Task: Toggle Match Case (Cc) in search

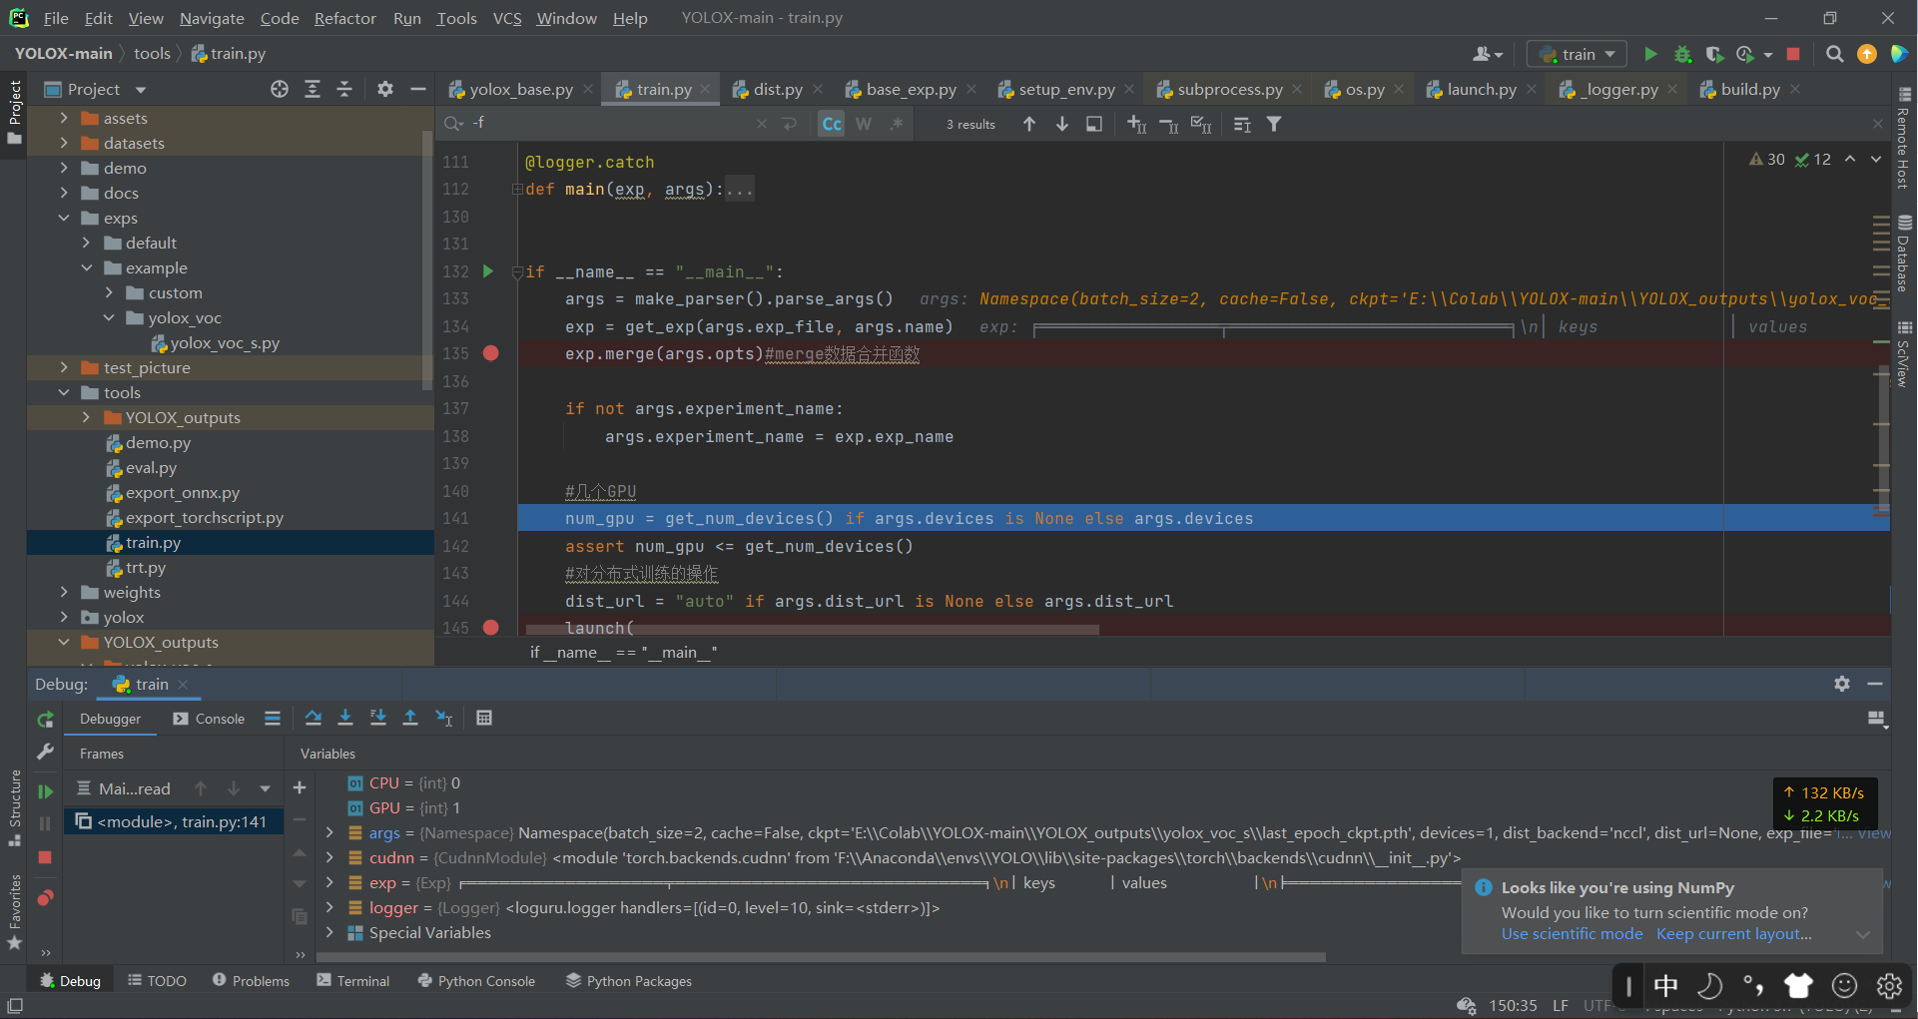Action: pyautogui.click(x=832, y=124)
